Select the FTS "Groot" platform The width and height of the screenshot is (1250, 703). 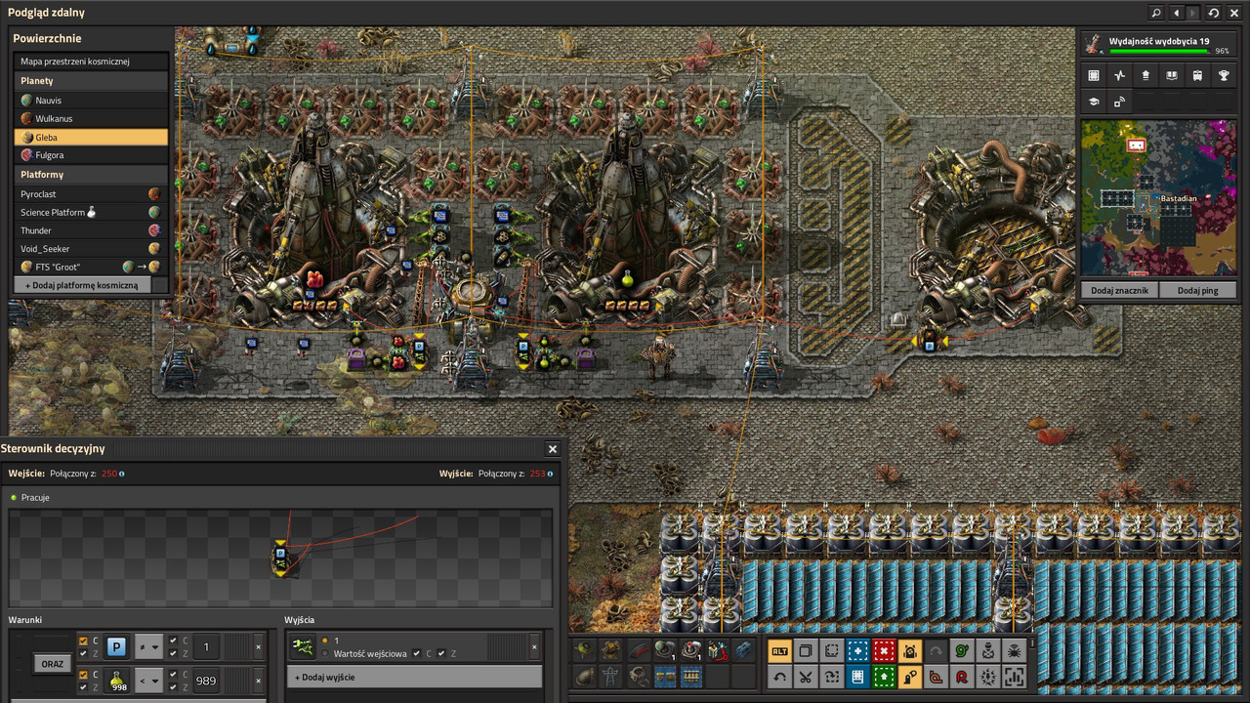91,267
